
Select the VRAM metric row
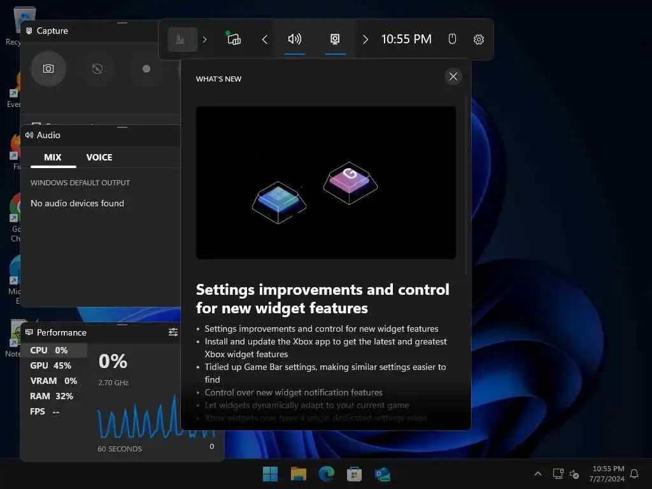(54, 381)
